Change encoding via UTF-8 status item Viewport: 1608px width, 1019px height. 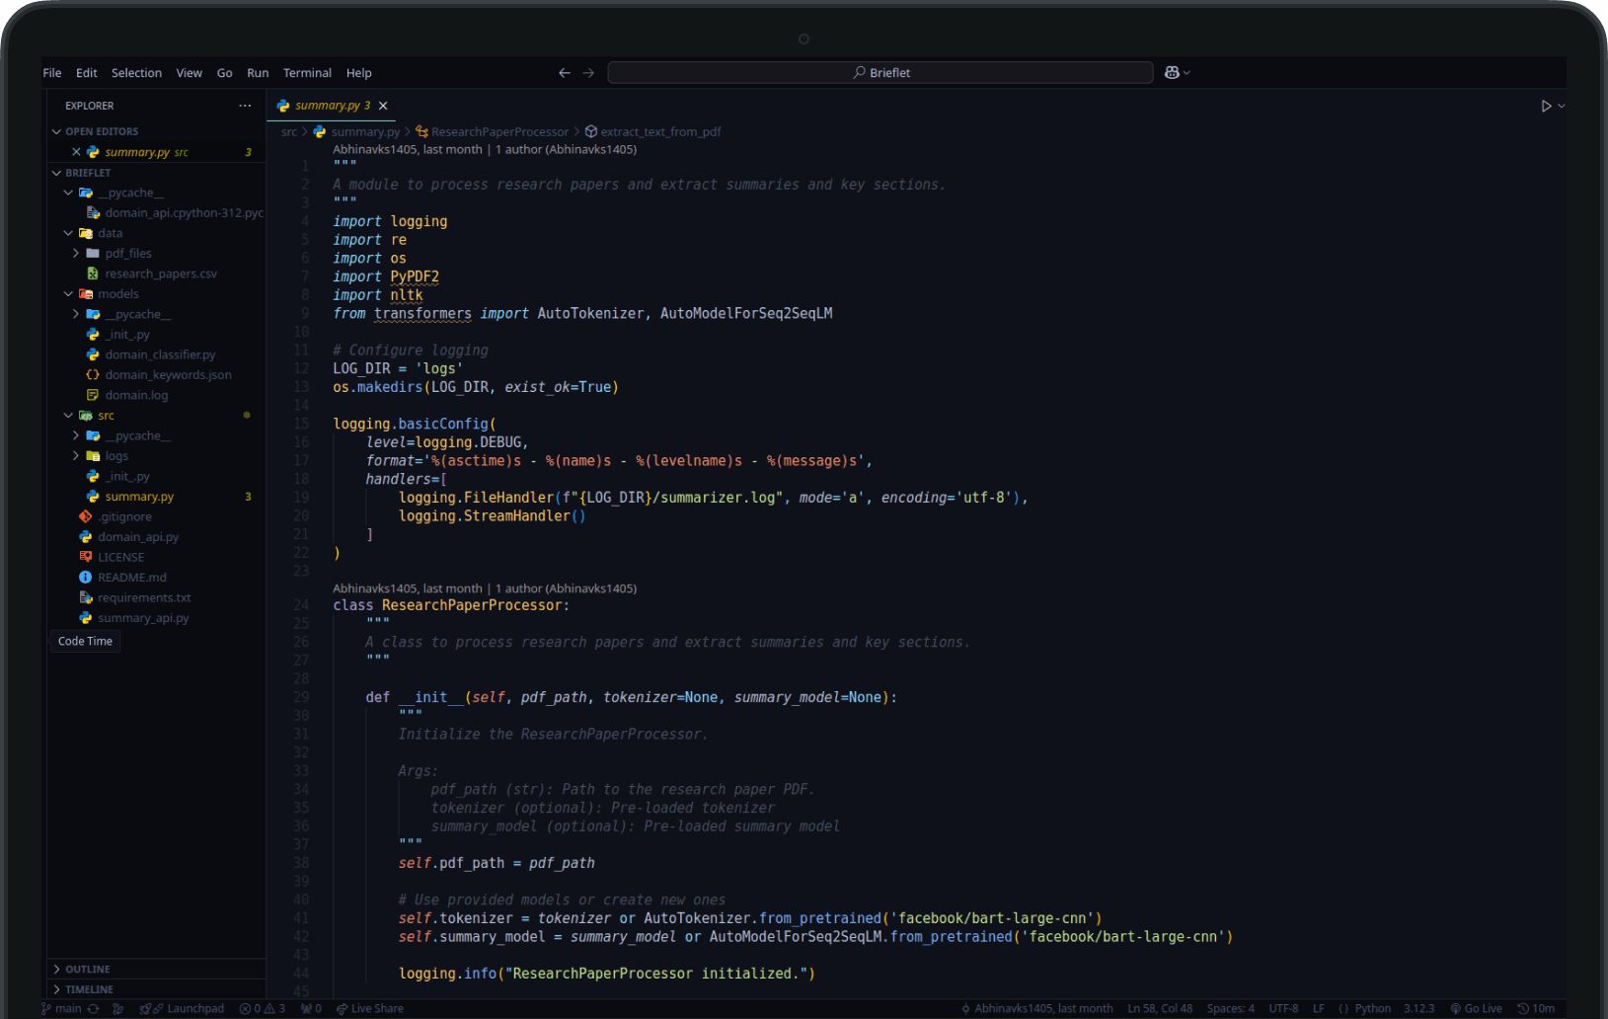click(x=1283, y=1008)
